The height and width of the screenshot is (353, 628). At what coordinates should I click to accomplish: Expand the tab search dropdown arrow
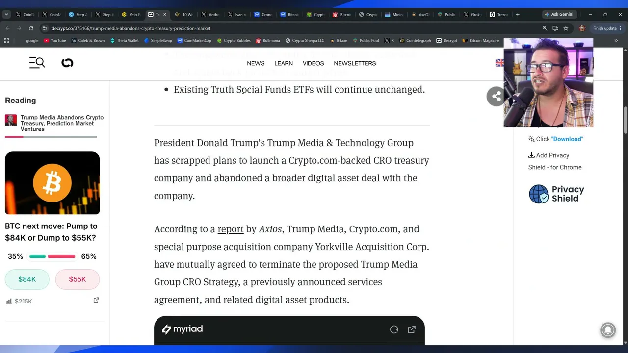tap(6, 14)
